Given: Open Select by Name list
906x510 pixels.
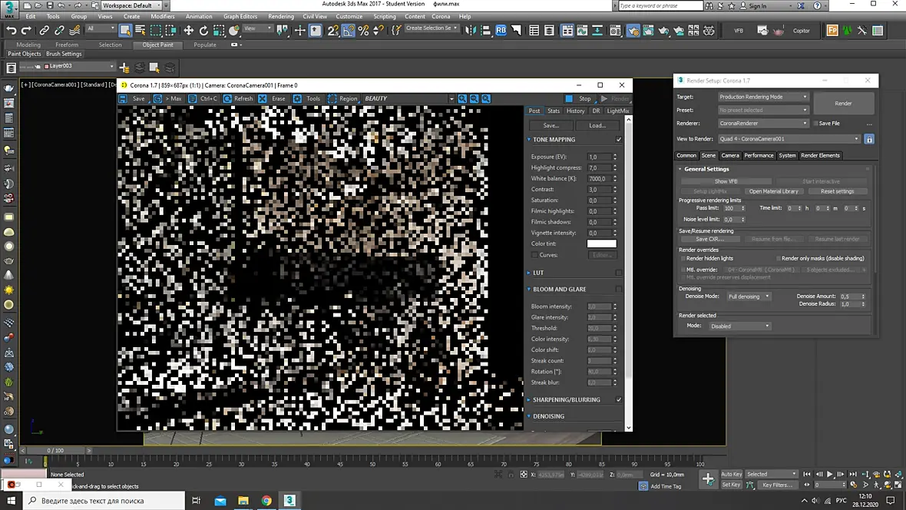Looking at the screenshot, I should coord(141,30).
